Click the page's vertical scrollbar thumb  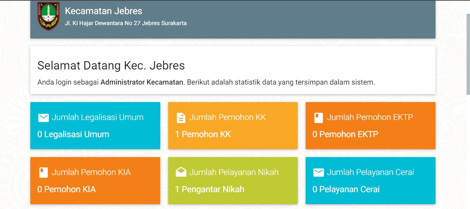click(468, 53)
